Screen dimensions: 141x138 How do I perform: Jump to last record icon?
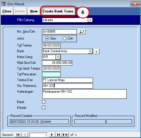tap(59, 135)
